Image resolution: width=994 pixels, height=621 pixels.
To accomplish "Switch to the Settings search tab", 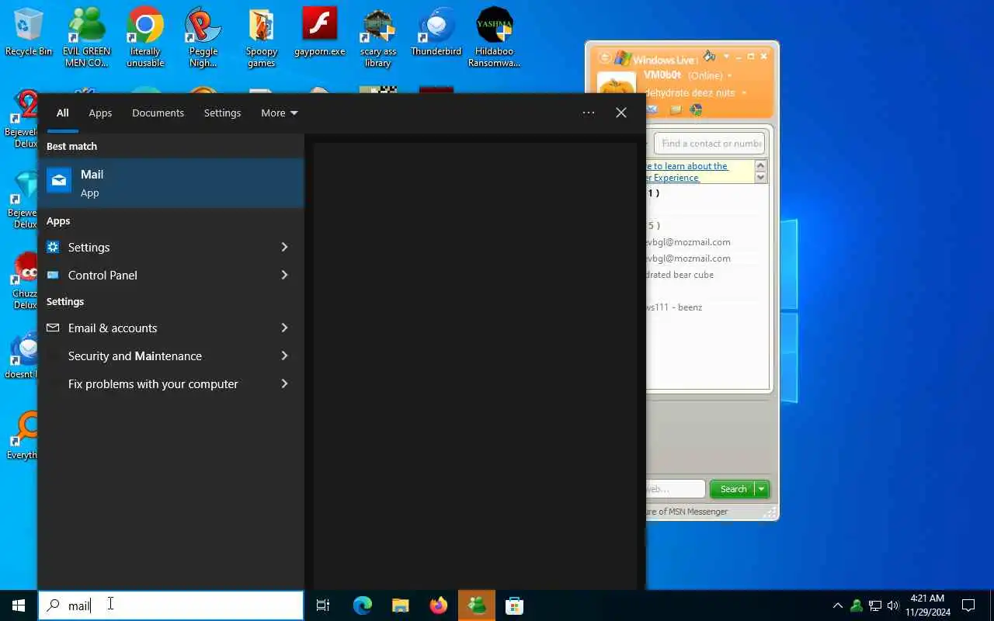I will [x=222, y=113].
